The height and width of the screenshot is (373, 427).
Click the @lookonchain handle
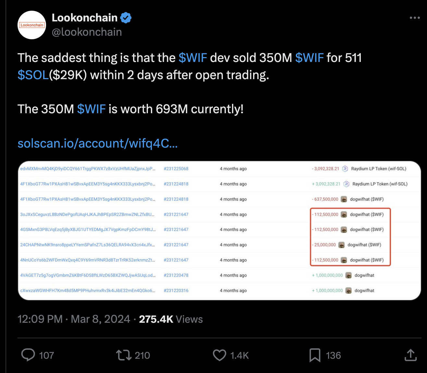click(x=87, y=32)
